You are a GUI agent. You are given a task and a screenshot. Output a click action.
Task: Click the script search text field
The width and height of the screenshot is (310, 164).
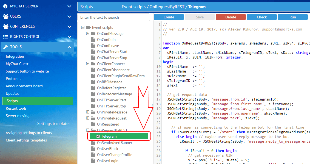tap(114, 17)
